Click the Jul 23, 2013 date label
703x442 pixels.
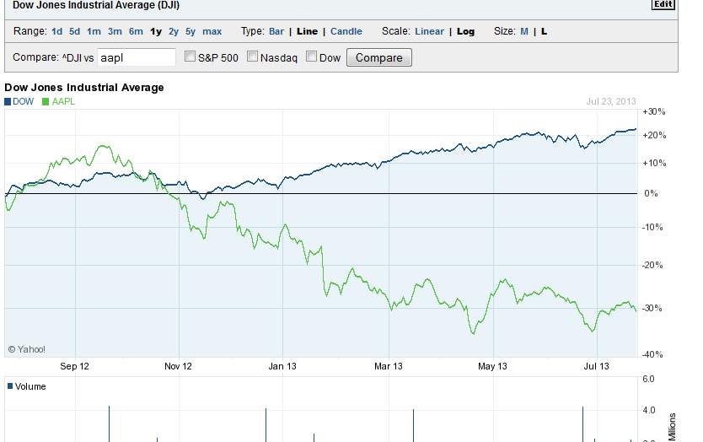tap(611, 101)
